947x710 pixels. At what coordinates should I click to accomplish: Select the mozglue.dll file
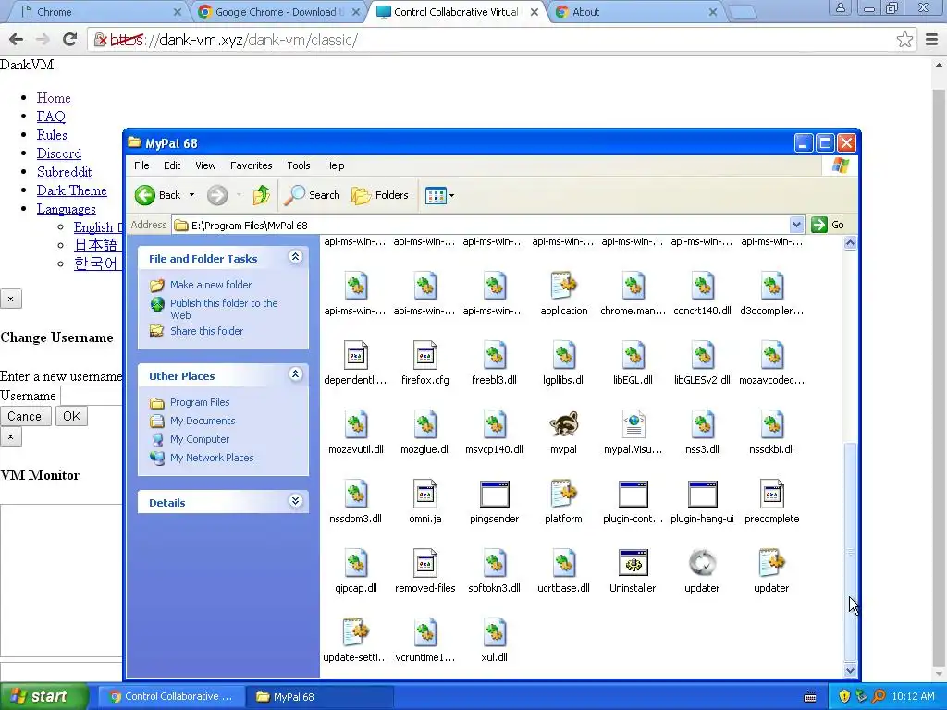(x=424, y=424)
